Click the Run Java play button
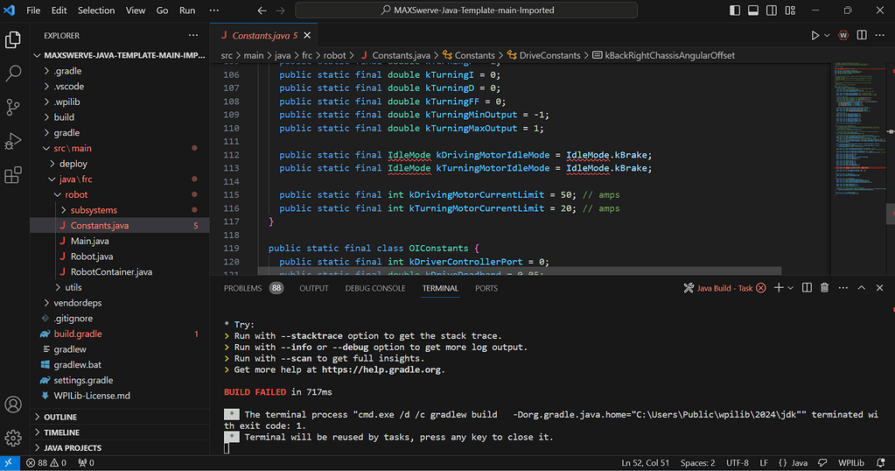The image size is (895, 471). click(x=815, y=35)
